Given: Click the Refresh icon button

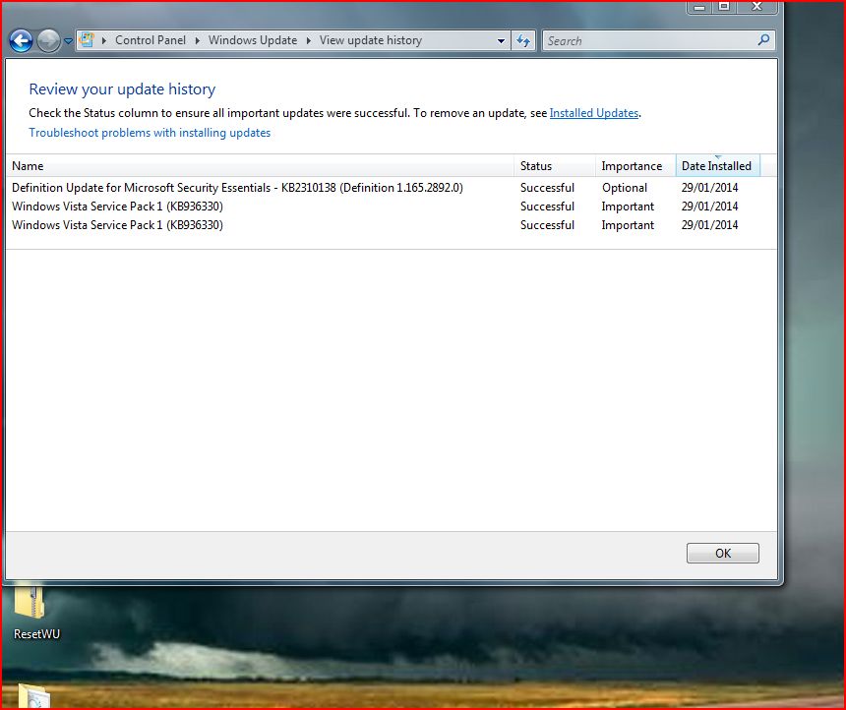Looking at the screenshot, I should pos(523,40).
